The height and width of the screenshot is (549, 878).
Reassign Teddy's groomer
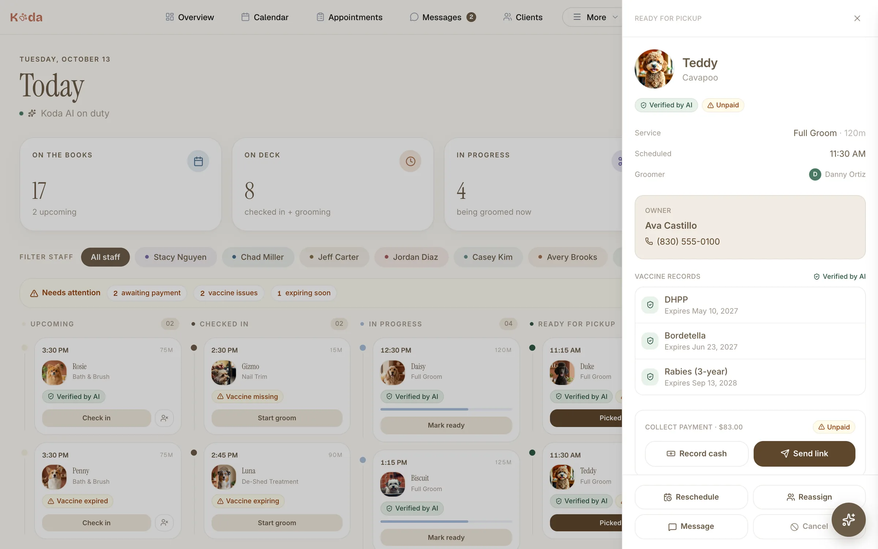[809, 497]
